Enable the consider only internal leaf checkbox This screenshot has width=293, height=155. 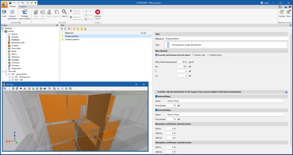coord(157,92)
